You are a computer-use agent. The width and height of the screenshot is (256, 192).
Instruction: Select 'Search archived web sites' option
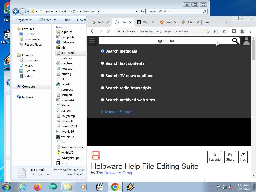[x=102, y=100]
